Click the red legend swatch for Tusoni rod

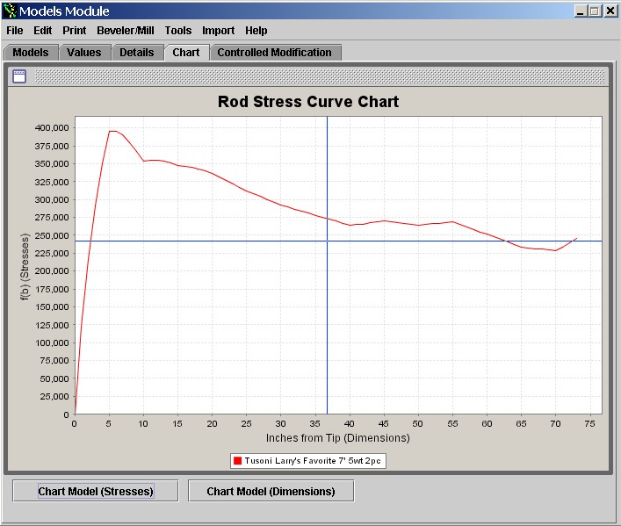[x=237, y=461]
